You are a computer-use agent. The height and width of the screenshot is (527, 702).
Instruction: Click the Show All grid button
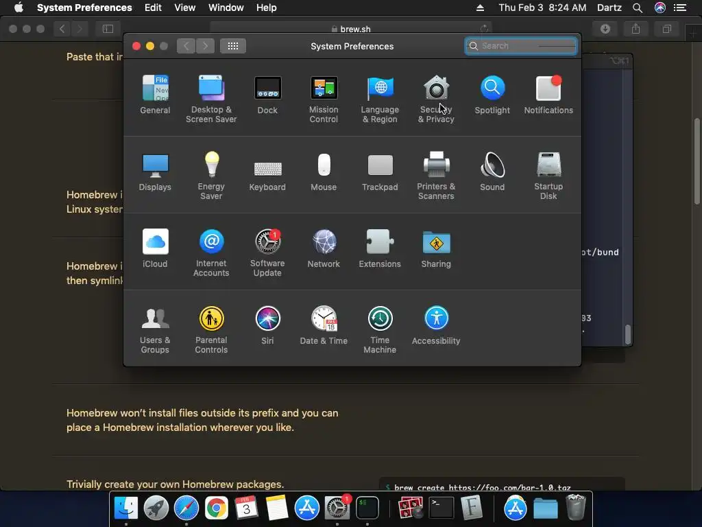[x=233, y=46]
